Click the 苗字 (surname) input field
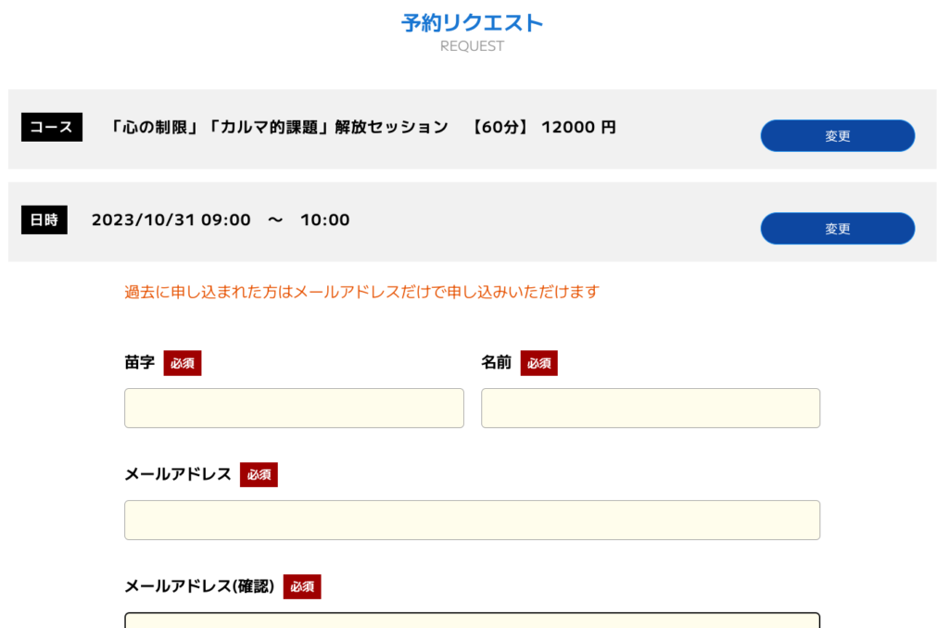The width and height of the screenshot is (949, 628). tap(294, 408)
